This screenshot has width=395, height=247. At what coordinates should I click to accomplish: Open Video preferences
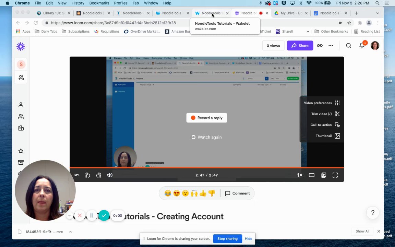(322, 103)
